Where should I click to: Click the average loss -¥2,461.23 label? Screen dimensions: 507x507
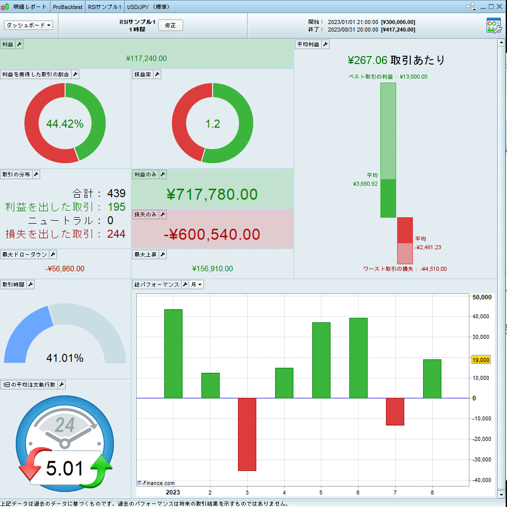pyautogui.click(x=428, y=247)
